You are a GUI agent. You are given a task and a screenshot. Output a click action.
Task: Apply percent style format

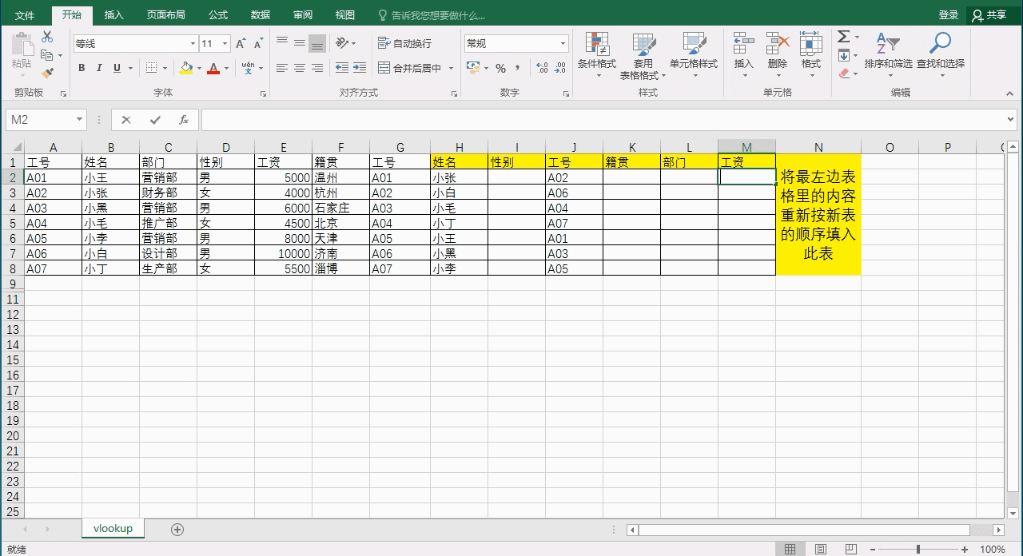coord(500,68)
